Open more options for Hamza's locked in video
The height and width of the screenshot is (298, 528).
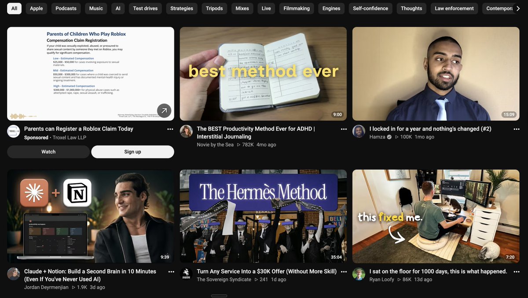click(x=517, y=129)
